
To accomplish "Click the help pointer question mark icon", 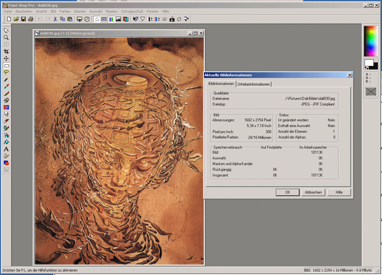I will (x=136, y=19).
